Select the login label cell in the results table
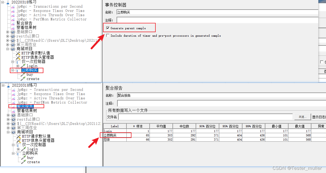 pos(115,131)
